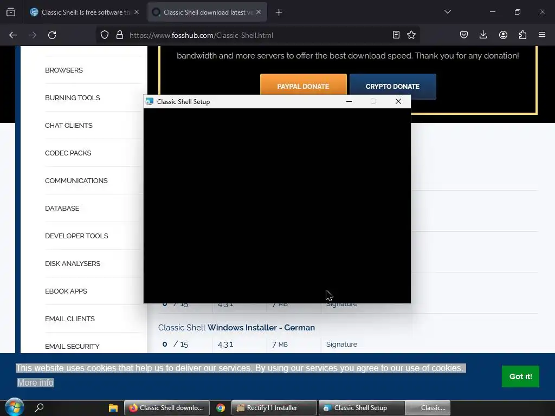This screenshot has height=416, width=555.
Task: Click the PAYPAL DONATE button
Action: click(x=304, y=85)
